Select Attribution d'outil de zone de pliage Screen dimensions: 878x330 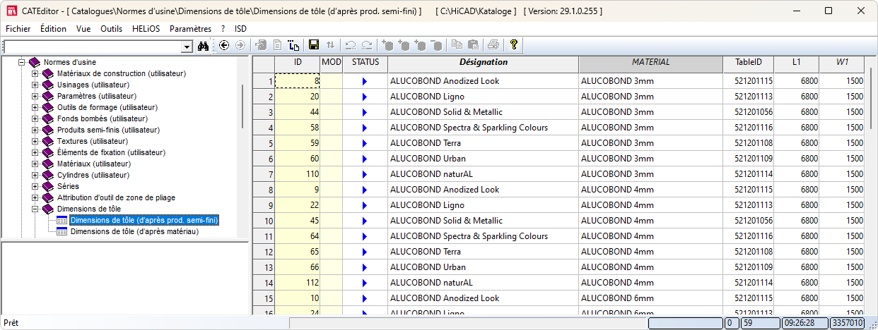pos(116,197)
